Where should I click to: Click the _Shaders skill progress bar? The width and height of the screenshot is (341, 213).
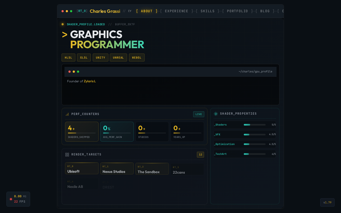point(254,125)
